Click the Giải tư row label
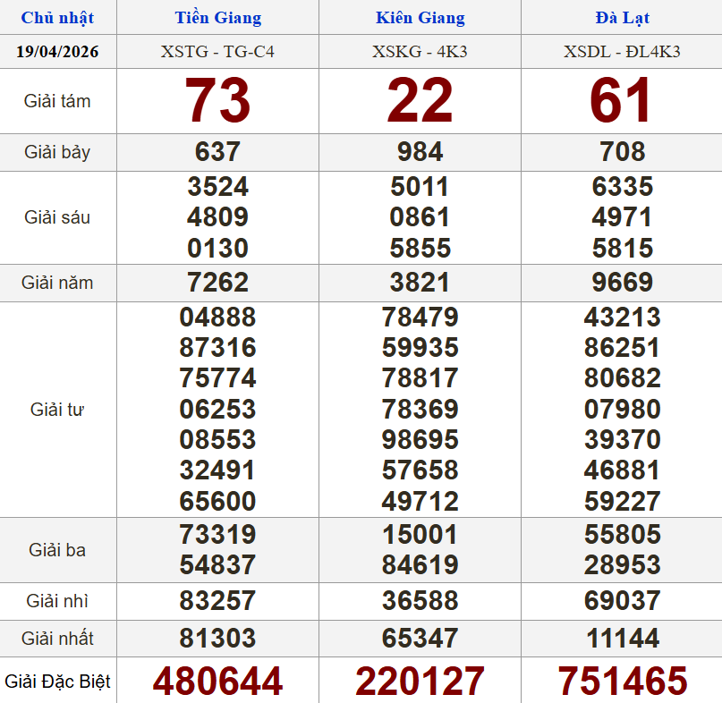The image size is (722, 703). [57, 410]
